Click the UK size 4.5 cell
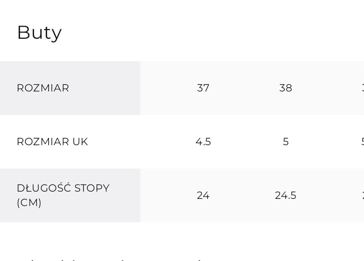 203,142
